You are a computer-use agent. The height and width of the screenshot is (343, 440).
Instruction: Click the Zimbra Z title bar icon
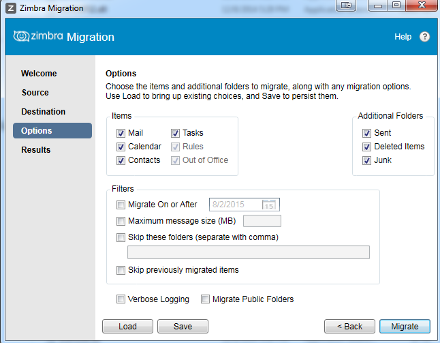point(11,8)
